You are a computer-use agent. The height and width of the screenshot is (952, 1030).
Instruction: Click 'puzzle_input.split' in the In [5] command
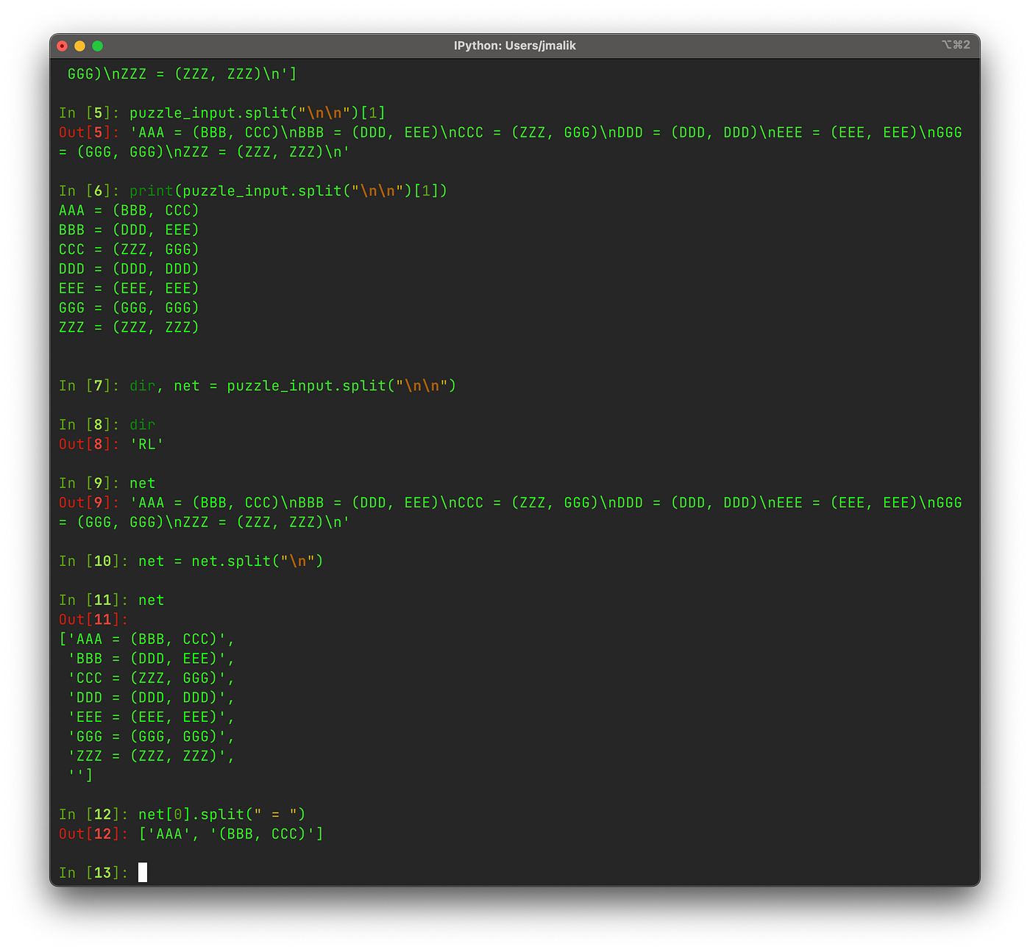pos(209,112)
